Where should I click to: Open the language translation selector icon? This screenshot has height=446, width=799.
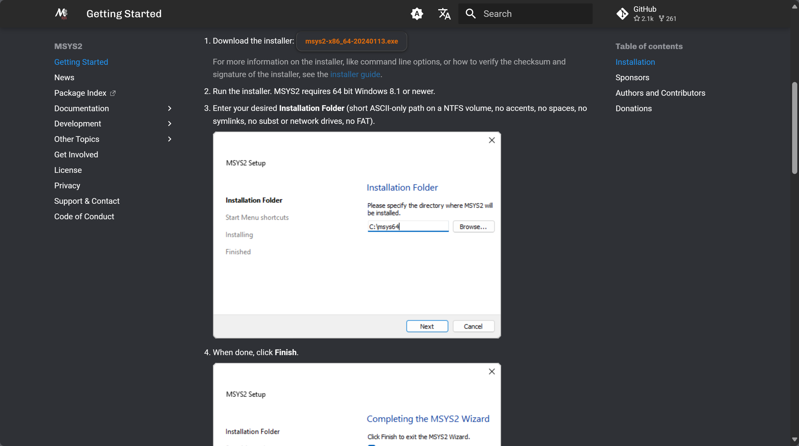pos(444,14)
